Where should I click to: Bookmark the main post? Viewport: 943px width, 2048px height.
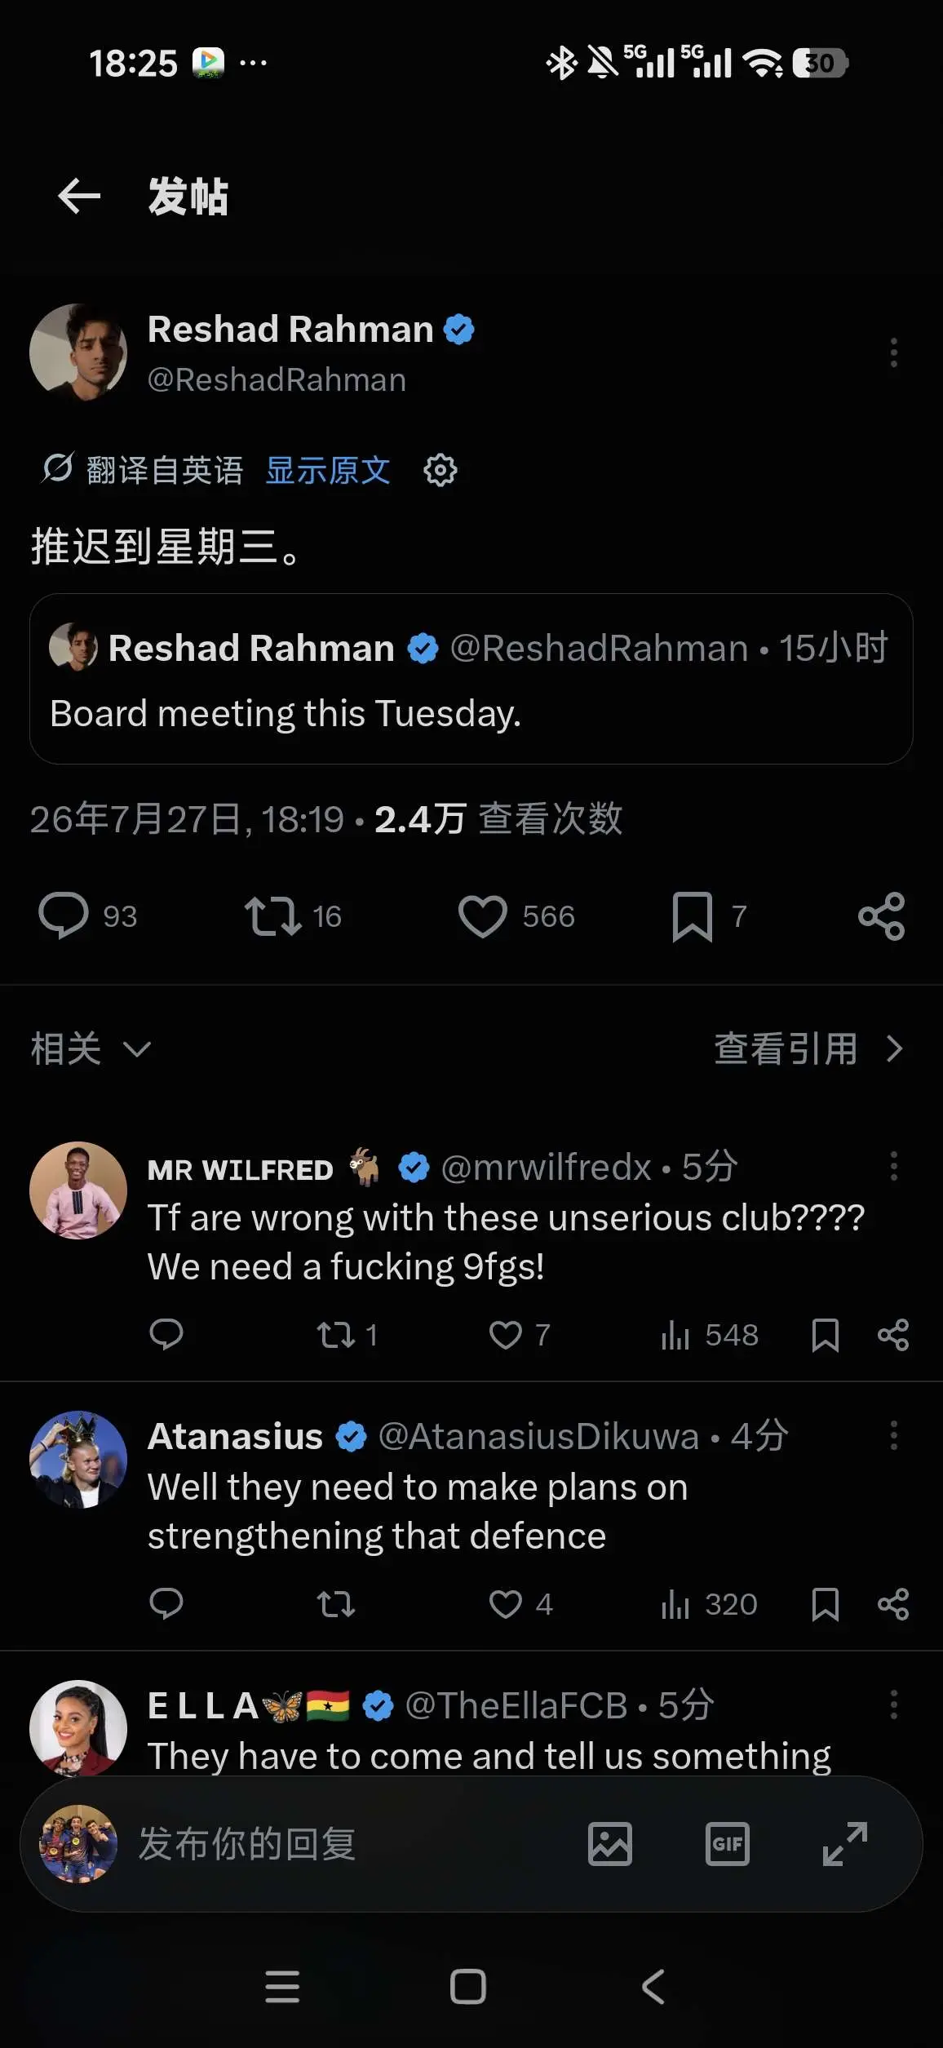[693, 917]
